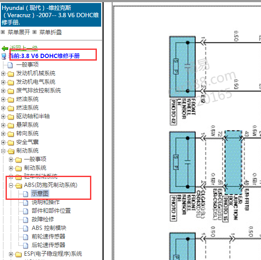Click the 后轮速传感器 page icon
261x260 pixels.
[26, 245]
